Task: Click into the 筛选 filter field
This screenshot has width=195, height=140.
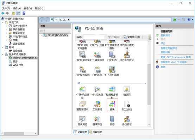Action: tap(94, 37)
